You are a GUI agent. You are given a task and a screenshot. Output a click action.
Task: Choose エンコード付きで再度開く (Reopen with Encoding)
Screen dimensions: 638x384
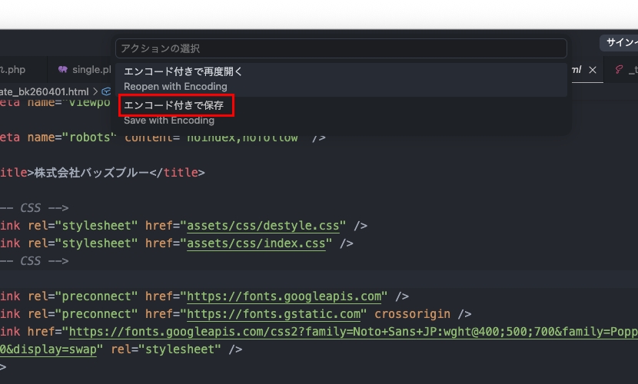tap(341, 79)
